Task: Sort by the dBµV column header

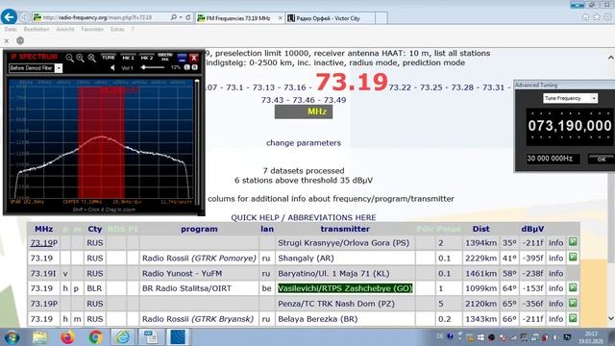Action: (532, 229)
